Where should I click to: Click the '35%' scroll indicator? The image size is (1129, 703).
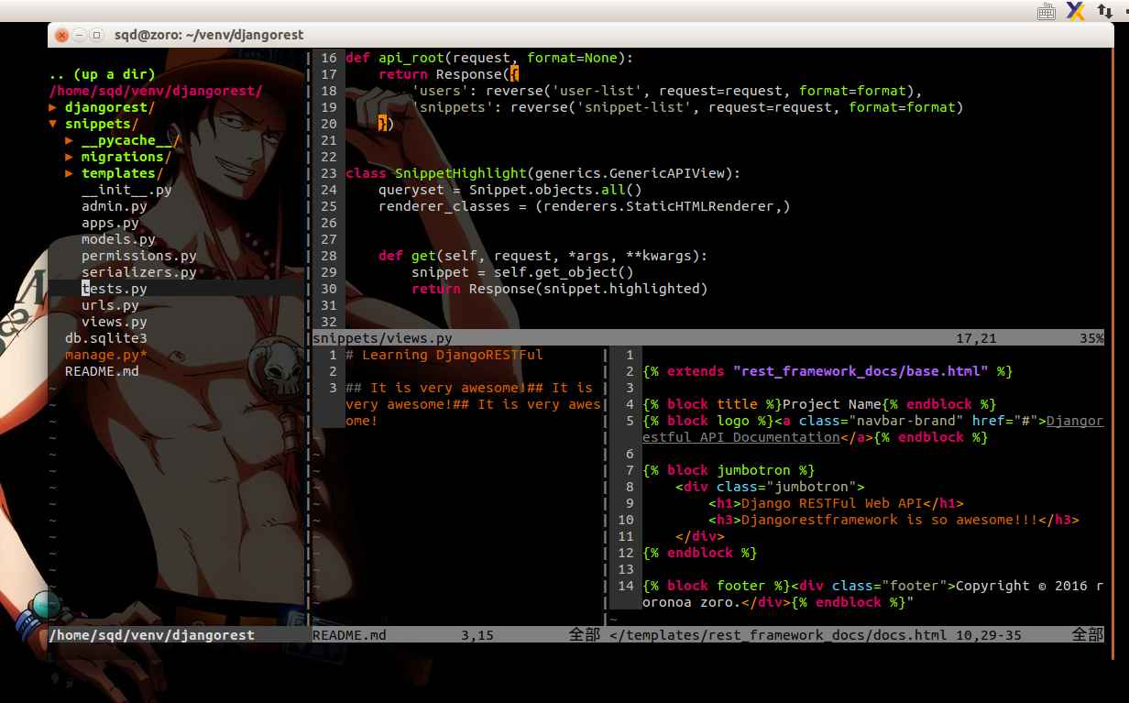[x=1091, y=338]
